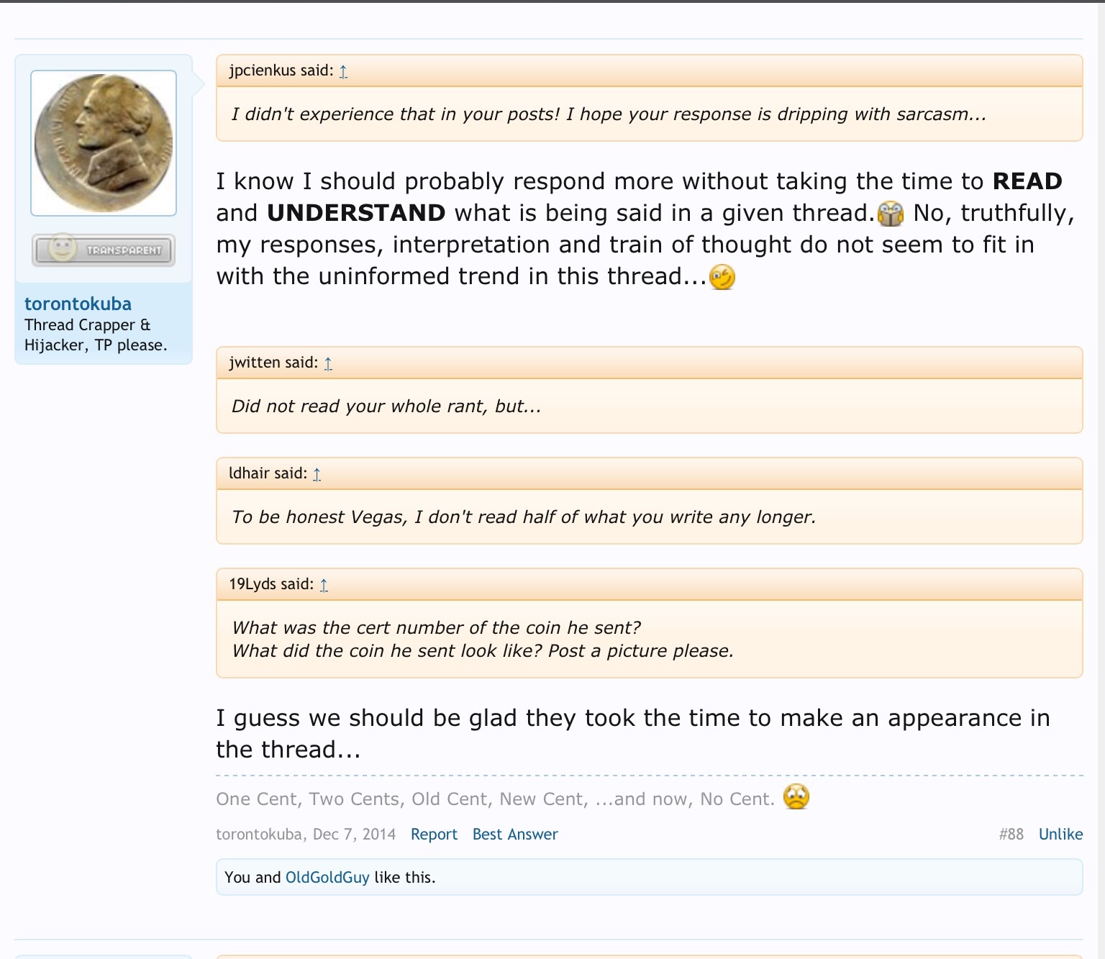
Task: Click the shocked emoji after 'given thread.'
Action: click(x=891, y=214)
